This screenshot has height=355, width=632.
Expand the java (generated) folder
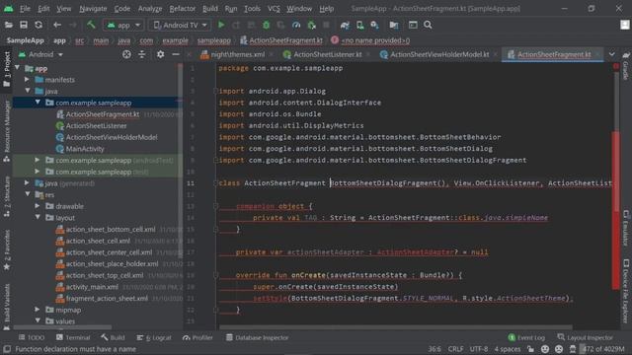[x=27, y=183]
